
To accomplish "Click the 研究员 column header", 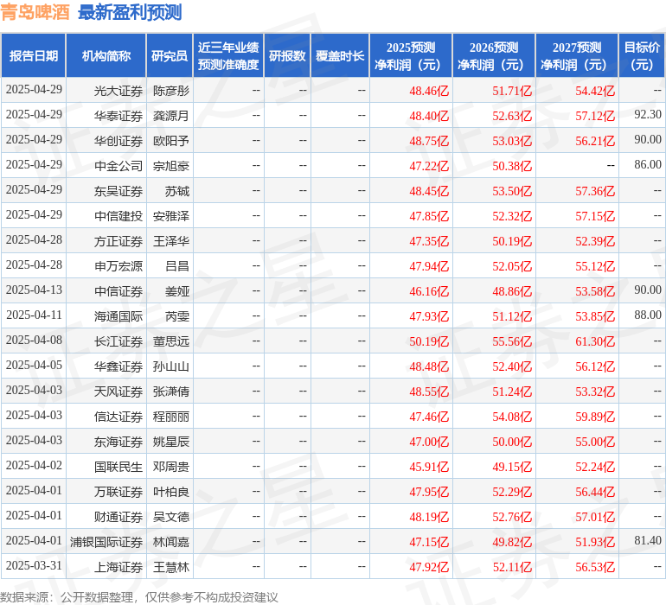I will click(169, 56).
